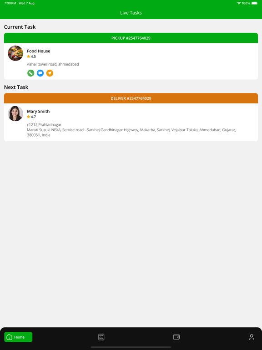Open chat with the blue message icon
The width and height of the screenshot is (262, 350).
pyautogui.click(x=40, y=73)
